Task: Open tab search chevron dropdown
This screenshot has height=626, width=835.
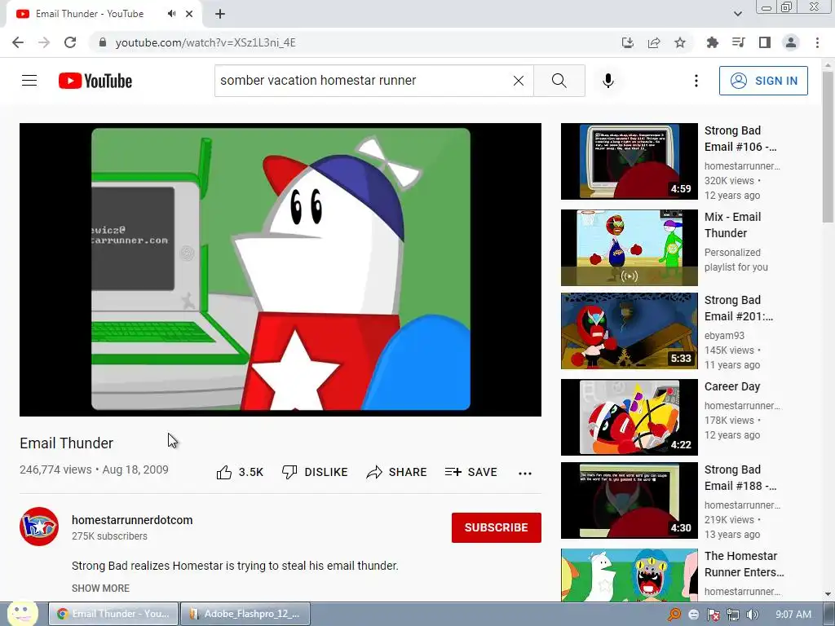Action: click(737, 14)
